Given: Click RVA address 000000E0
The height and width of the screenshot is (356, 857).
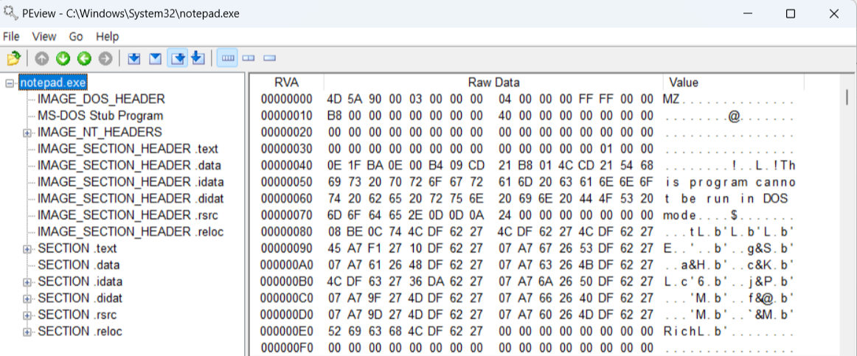Looking at the screenshot, I should point(286,332).
